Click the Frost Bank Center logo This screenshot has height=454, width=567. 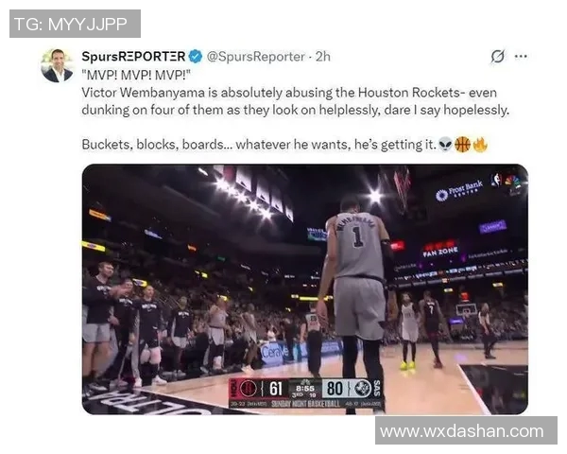coord(459,190)
